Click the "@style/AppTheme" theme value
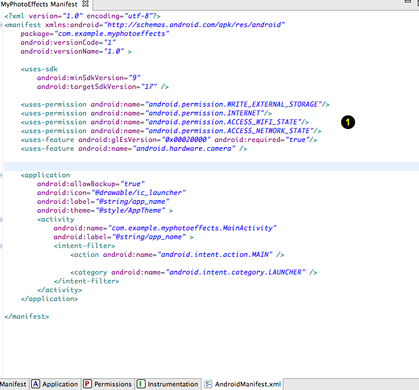This screenshot has height=390, width=419. coord(130,210)
